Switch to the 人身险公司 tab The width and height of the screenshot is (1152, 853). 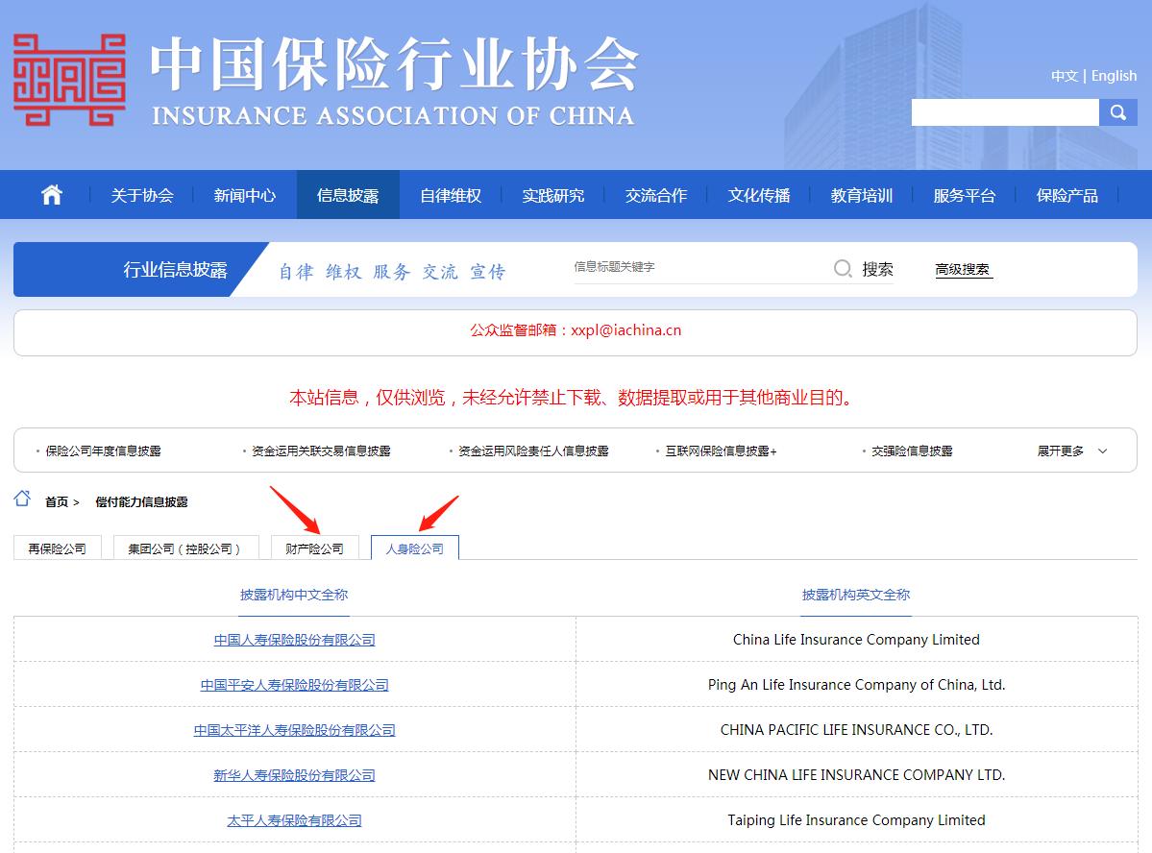(414, 548)
